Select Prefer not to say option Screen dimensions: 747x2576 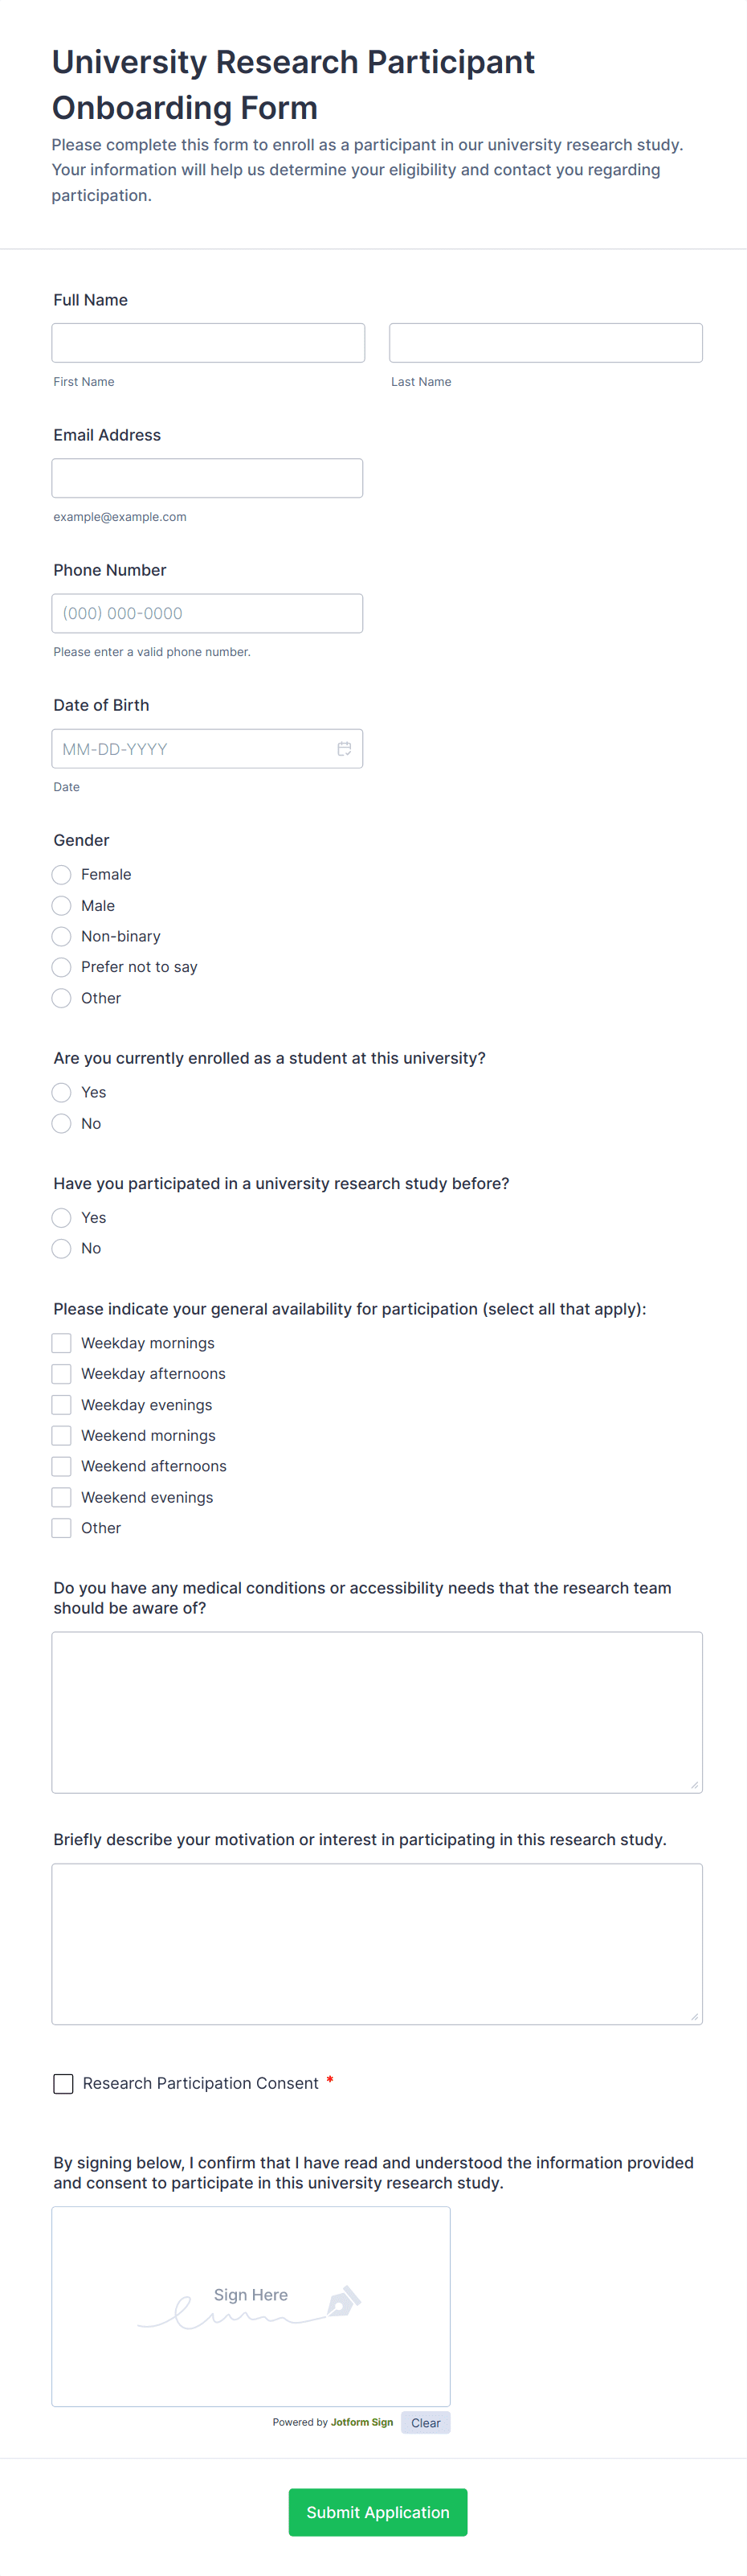(62, 967)
